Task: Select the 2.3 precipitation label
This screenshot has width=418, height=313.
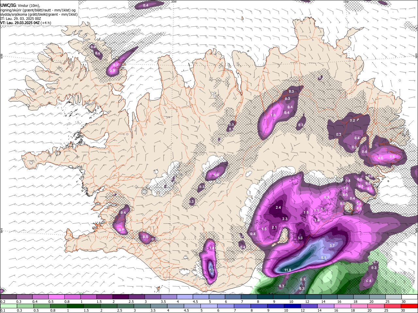Action: (285, 219)
